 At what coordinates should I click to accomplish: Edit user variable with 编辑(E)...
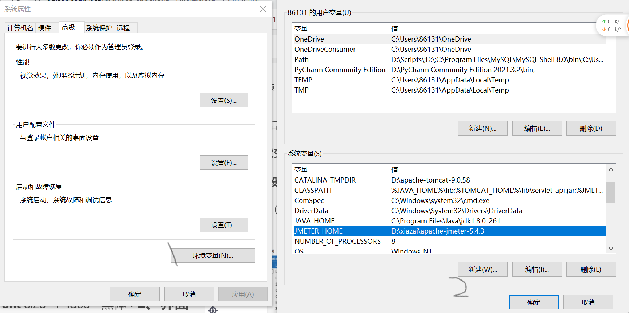tap(537, 128)
